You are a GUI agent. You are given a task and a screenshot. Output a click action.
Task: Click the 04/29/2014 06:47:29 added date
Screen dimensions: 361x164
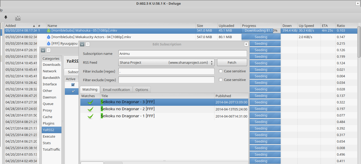21,96
